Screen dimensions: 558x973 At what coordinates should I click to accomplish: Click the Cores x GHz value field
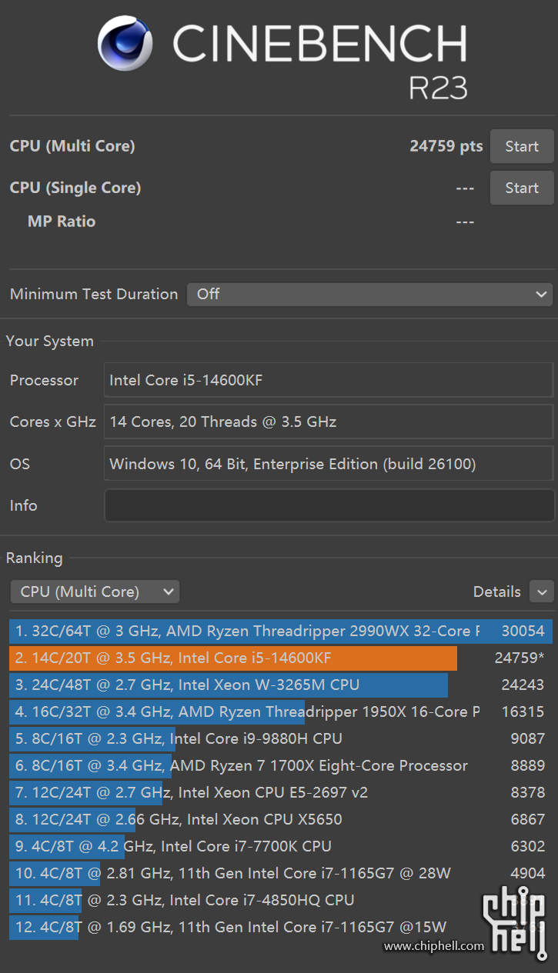[329, 422]
